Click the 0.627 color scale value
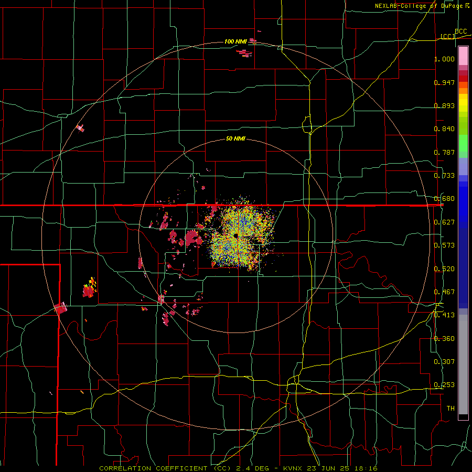Viewport: 472px width, 472px height. [444, 222]
